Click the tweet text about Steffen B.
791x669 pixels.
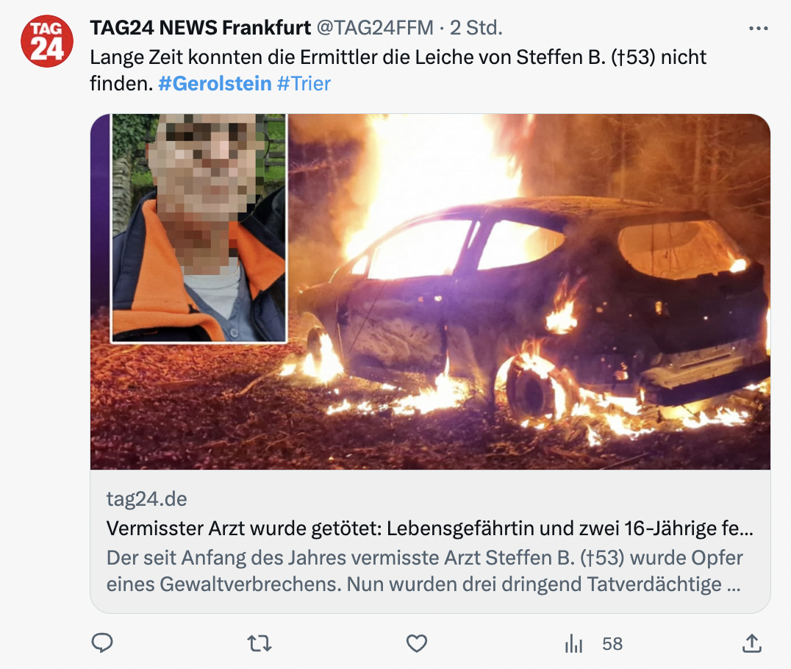pos(398,70)
